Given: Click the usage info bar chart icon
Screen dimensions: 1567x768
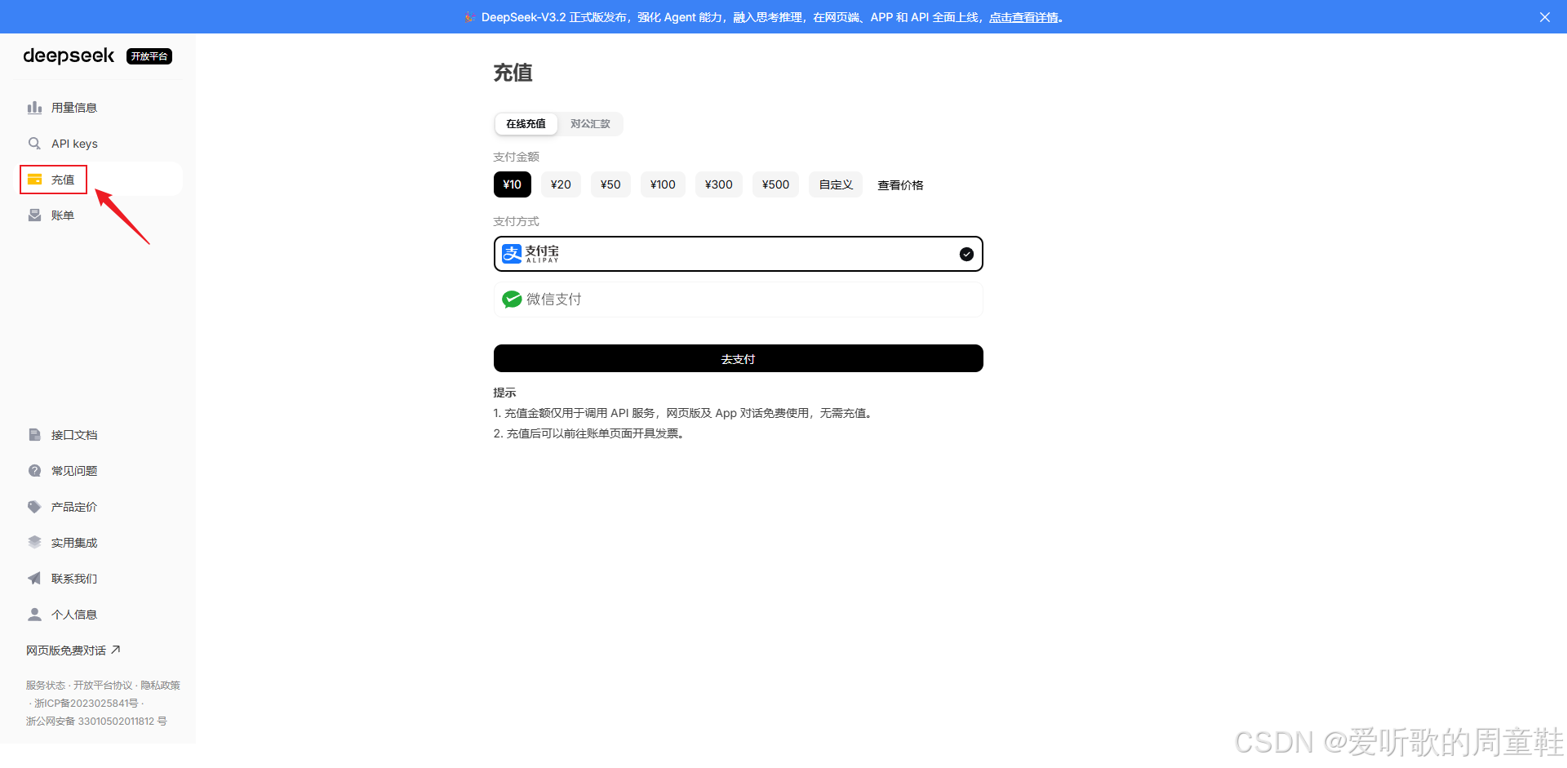Looking at the screenshot, I should click(x=34, y=108).
